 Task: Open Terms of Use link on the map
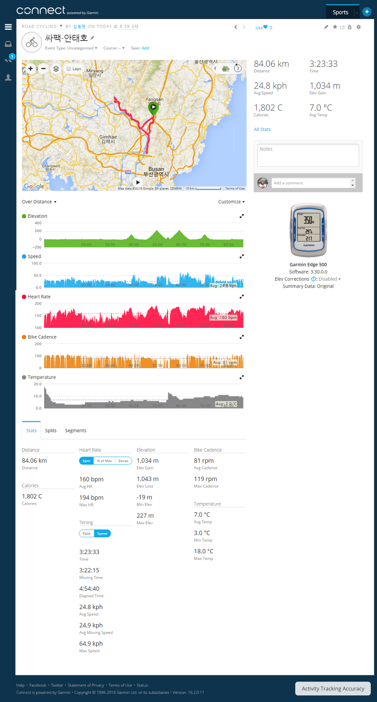click(x=235, y=188)
